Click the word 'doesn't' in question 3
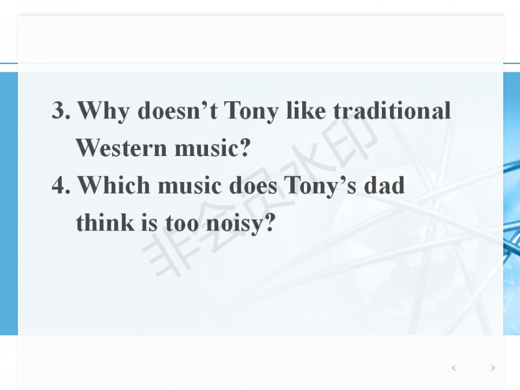Image resolution: width=520 pixels, height=390 pixels. [177, 110]
